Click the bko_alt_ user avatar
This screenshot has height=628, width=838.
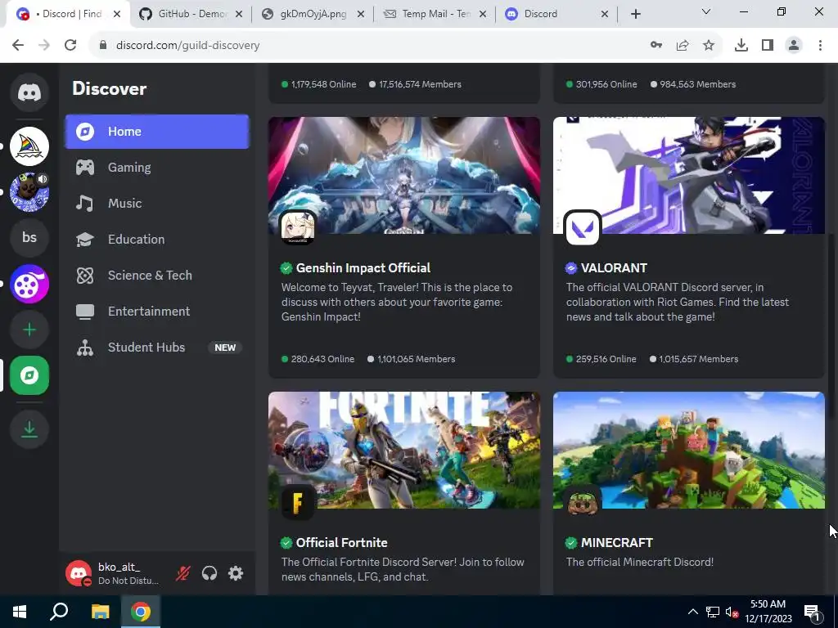[x=79, y=573]
